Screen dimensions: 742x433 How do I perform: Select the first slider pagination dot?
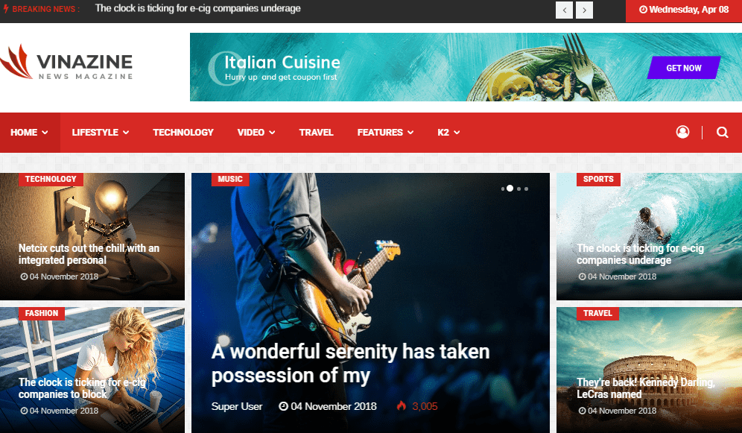[x=503, y=189]
